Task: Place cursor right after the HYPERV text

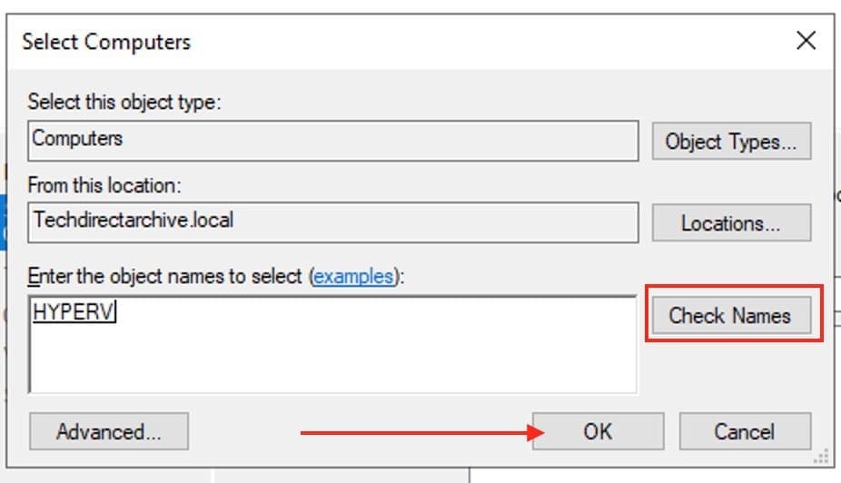Action: 117,311
